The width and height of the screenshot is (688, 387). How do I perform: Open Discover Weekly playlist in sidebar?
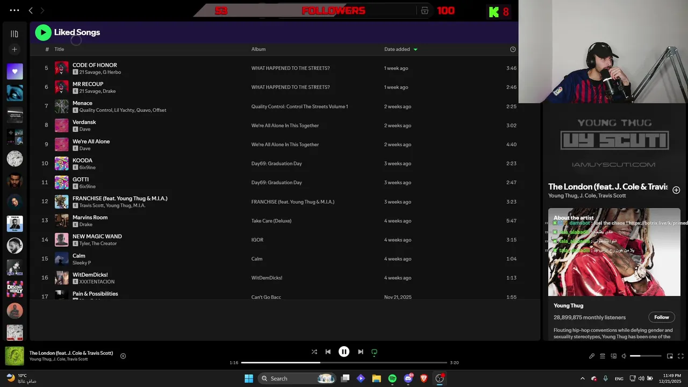(x=15, y=289)
